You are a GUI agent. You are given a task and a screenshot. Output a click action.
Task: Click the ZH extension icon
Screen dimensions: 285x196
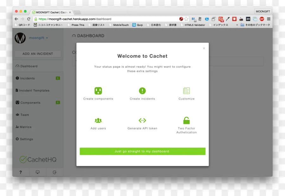pos(248,19)
